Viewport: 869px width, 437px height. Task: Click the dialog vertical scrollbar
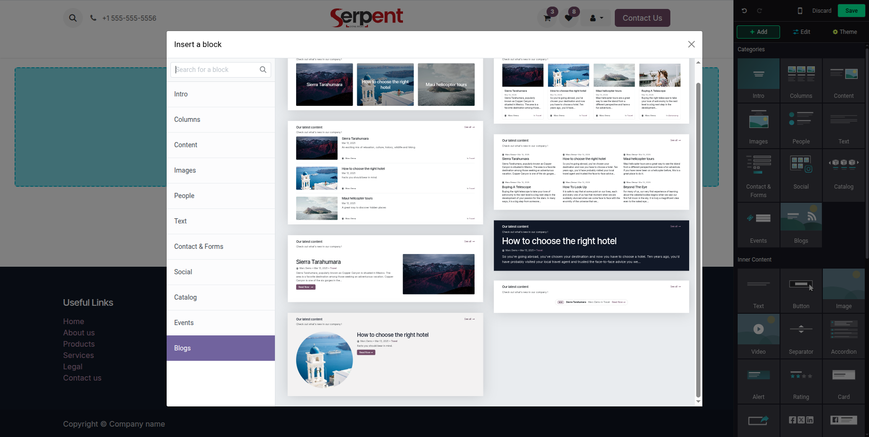click(698, 240)
